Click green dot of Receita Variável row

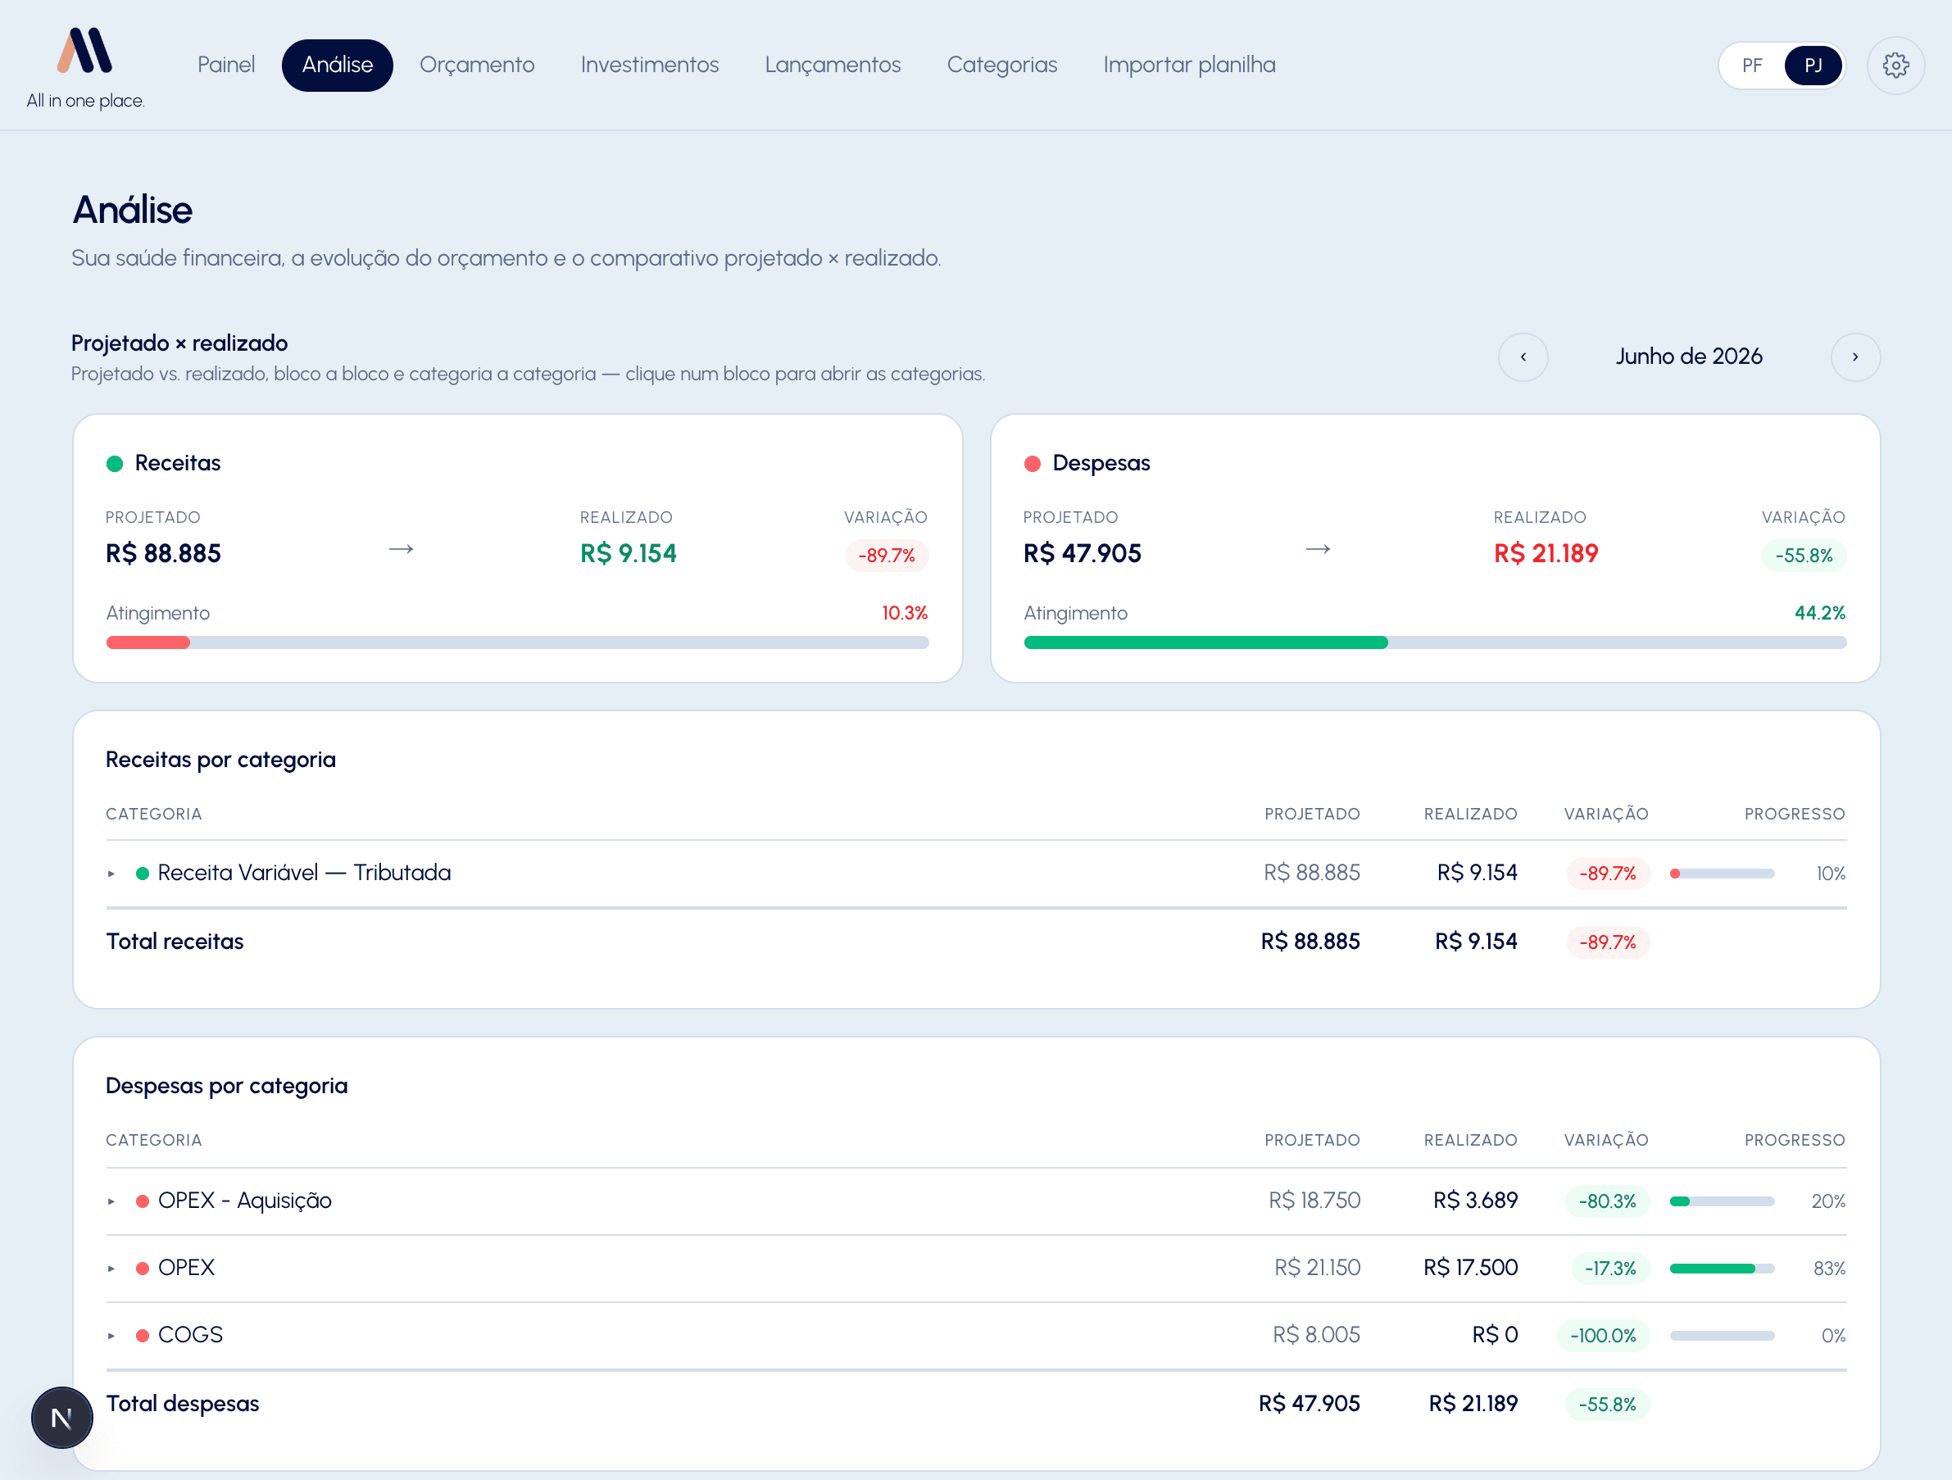142,873
